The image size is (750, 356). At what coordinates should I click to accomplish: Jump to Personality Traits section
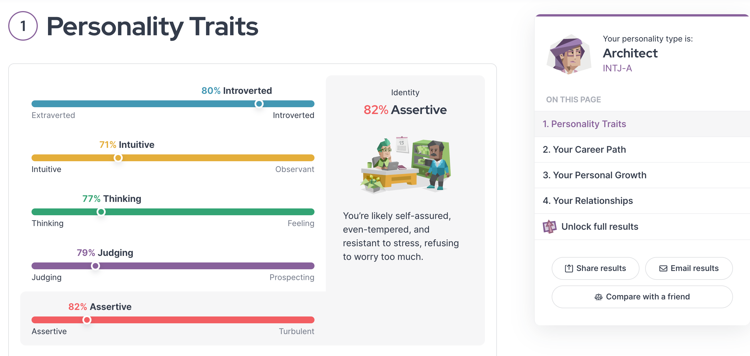pos(584,124)
